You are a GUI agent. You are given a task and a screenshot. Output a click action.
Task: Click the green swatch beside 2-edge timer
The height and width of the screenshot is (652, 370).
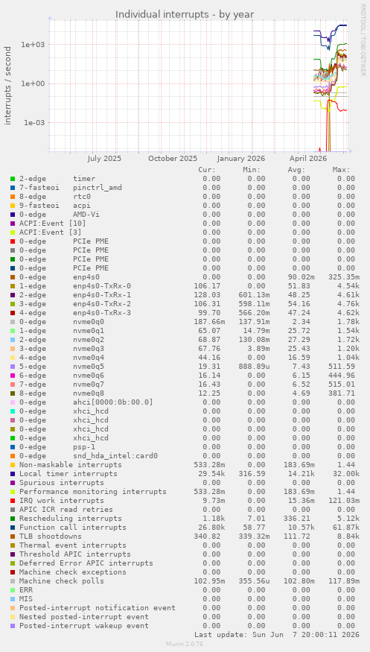tap(13, 179)
